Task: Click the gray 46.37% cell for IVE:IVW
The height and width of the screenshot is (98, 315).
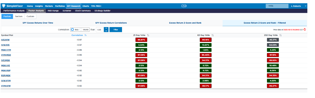Action: [273, 40]
